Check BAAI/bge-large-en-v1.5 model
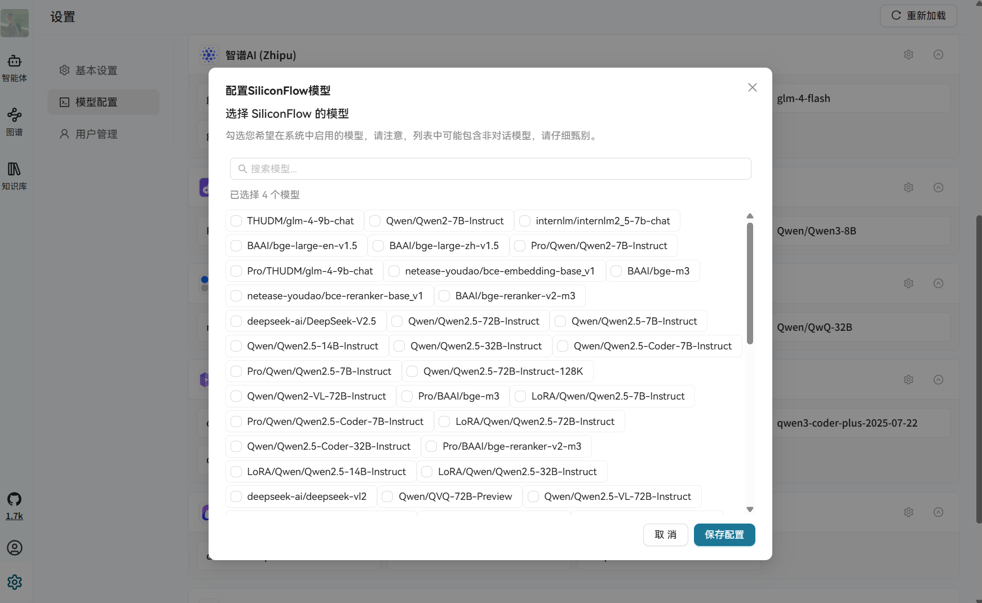This screenshot has height=603, width=982. click(x=236, y=246)
